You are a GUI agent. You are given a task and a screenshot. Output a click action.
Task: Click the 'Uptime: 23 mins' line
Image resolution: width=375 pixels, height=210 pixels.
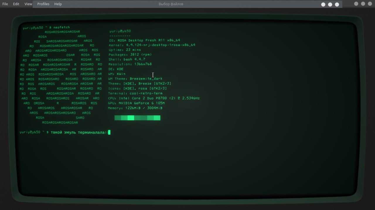[x=125, y=50]
